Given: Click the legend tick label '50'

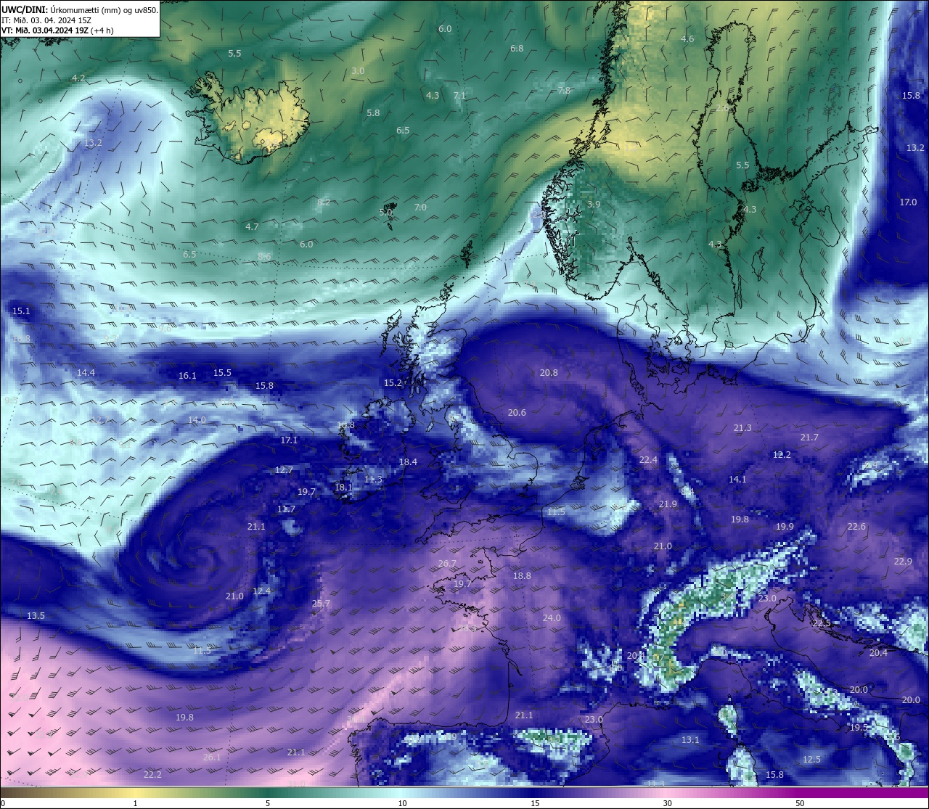Looking at the screenshot, I should (x=800, y=803).
